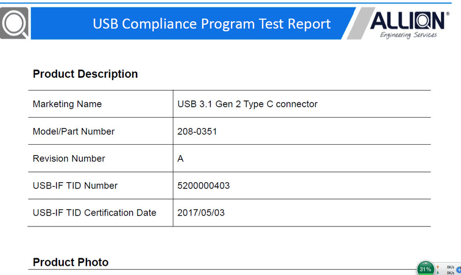461x275 pixels.
Task: Click the upload speed 0K/s reading
Action: pos(451,267)
